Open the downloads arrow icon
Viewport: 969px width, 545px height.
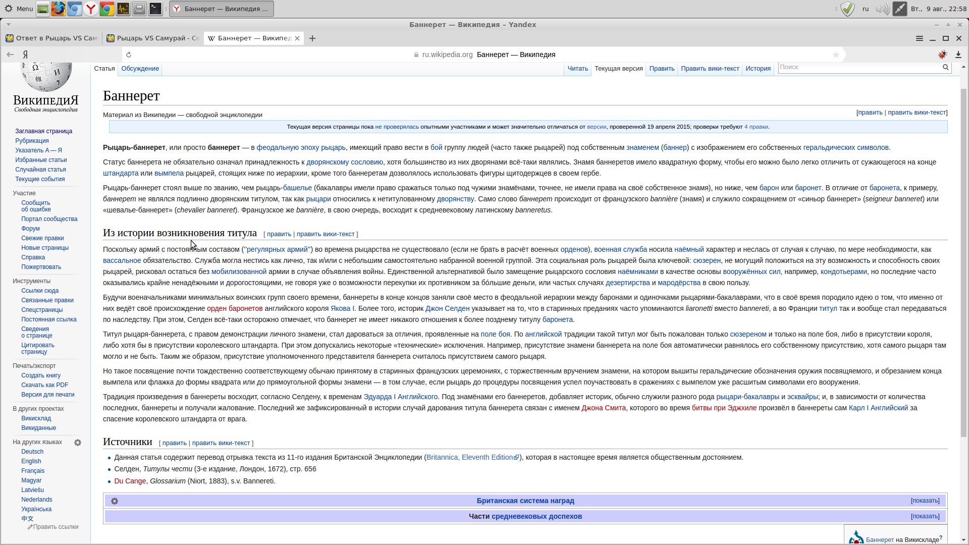tap(958, 54)
